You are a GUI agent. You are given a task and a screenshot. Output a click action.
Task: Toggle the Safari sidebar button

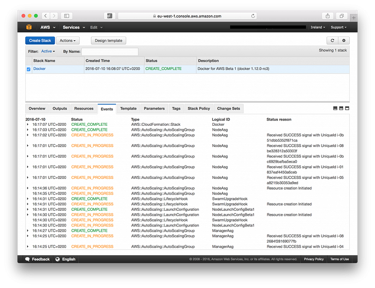pos(67,16)
